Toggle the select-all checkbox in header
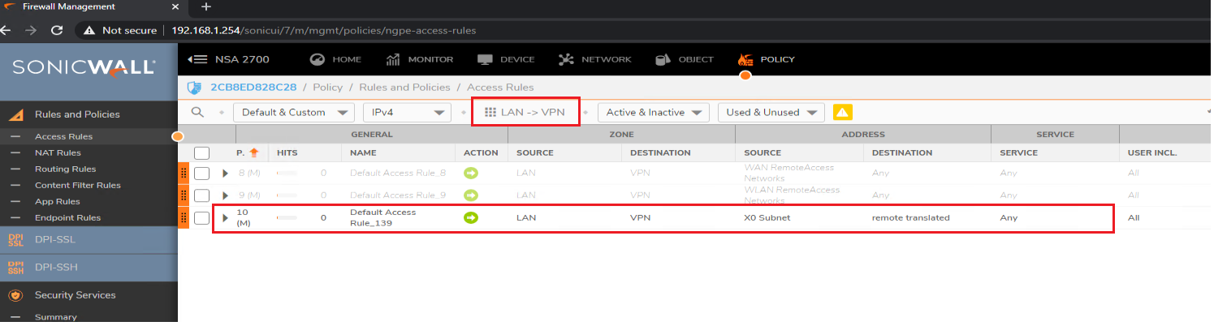Screen dimensions: 1214x326 202,153
